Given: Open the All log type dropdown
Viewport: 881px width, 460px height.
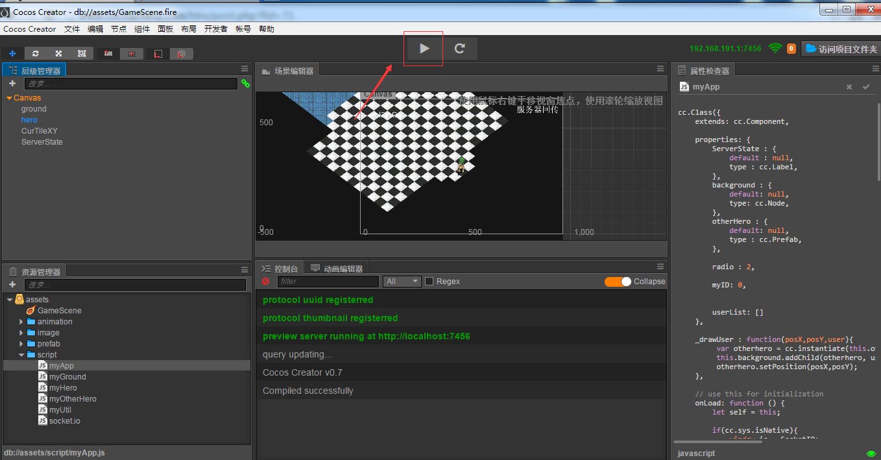Looking at the screenshot, I should point(402,282).
